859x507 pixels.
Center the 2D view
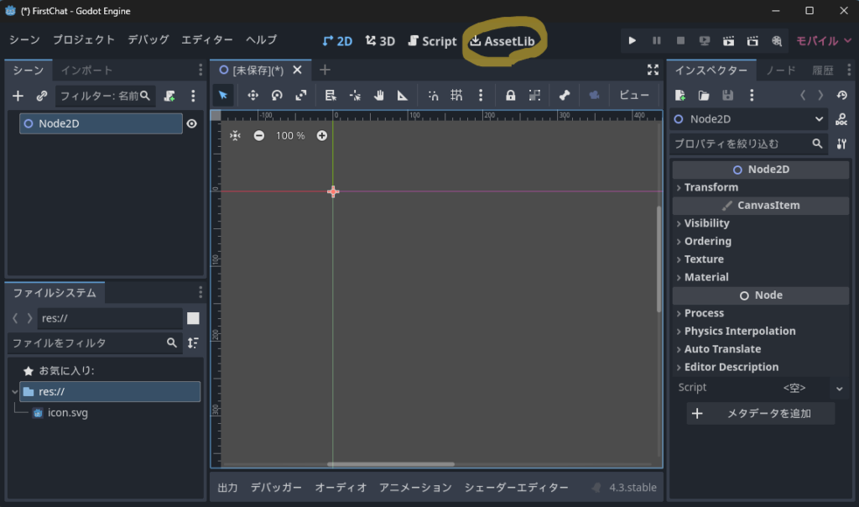tap(235, 135)
